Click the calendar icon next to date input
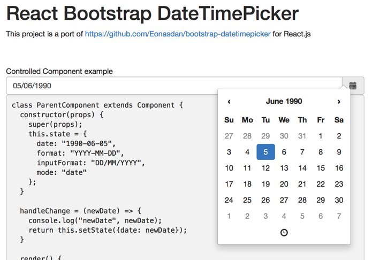Screen dimensions: 380x260 (x=353, y=86)
